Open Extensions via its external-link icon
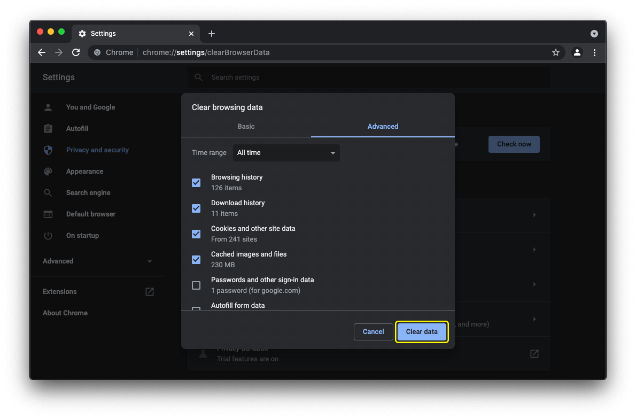636x419 pixels. click(x=149, y=291)
